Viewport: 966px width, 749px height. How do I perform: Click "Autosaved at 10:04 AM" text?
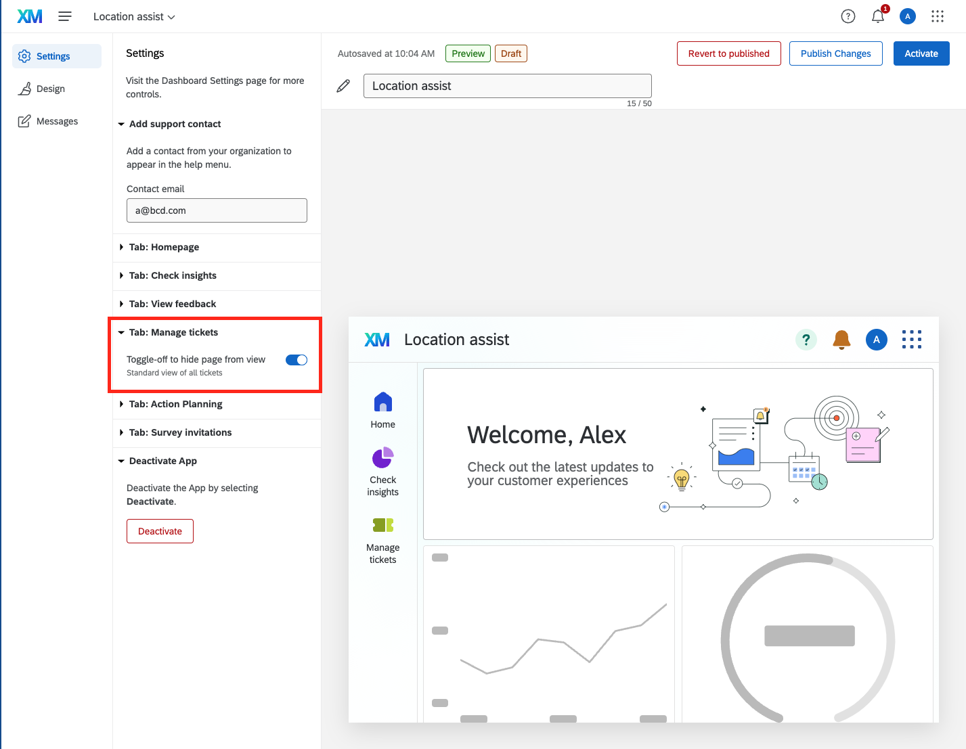[x=386, y=53]
